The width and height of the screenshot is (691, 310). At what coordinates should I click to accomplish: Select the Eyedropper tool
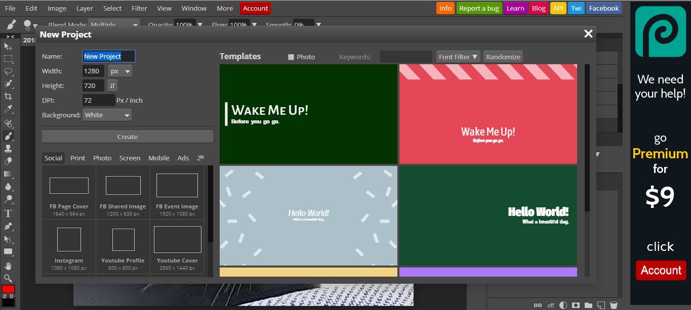click(8, 109)
